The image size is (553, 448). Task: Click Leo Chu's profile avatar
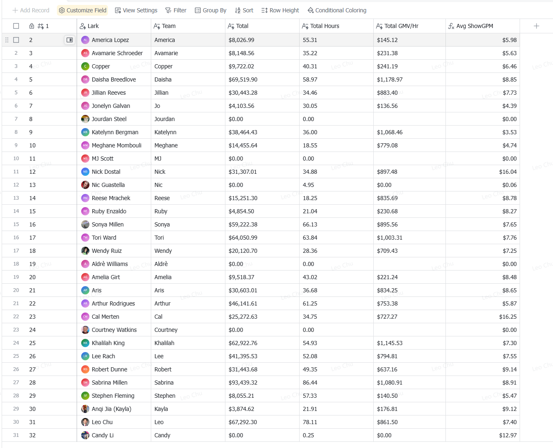[85, 422]
